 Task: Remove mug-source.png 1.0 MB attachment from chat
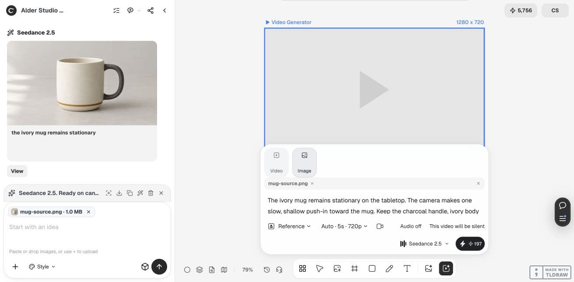click(x=88, y=212)
